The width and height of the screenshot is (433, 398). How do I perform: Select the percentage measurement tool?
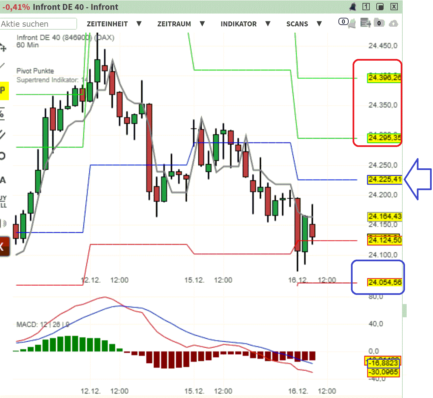coord(3,113)
